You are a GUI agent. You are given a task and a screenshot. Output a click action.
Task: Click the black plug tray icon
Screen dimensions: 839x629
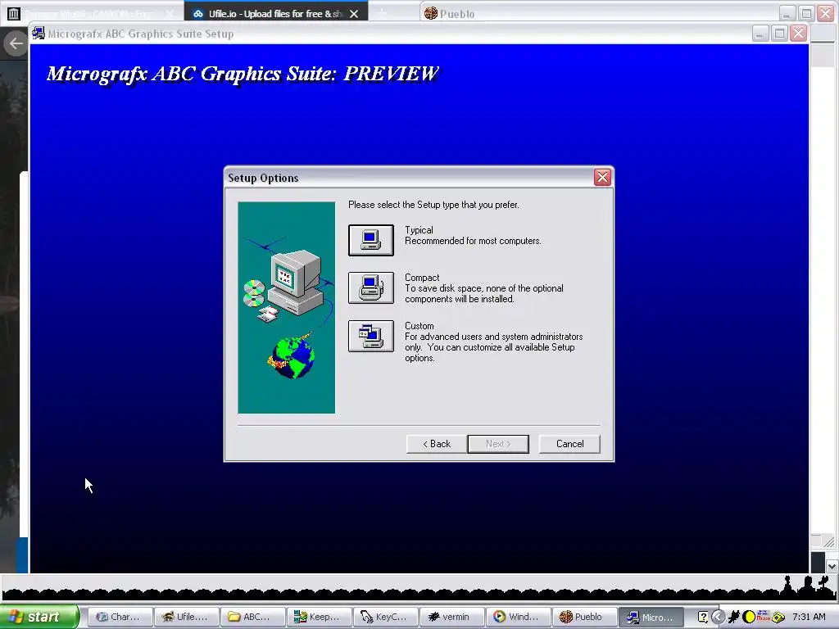[734, 618]
